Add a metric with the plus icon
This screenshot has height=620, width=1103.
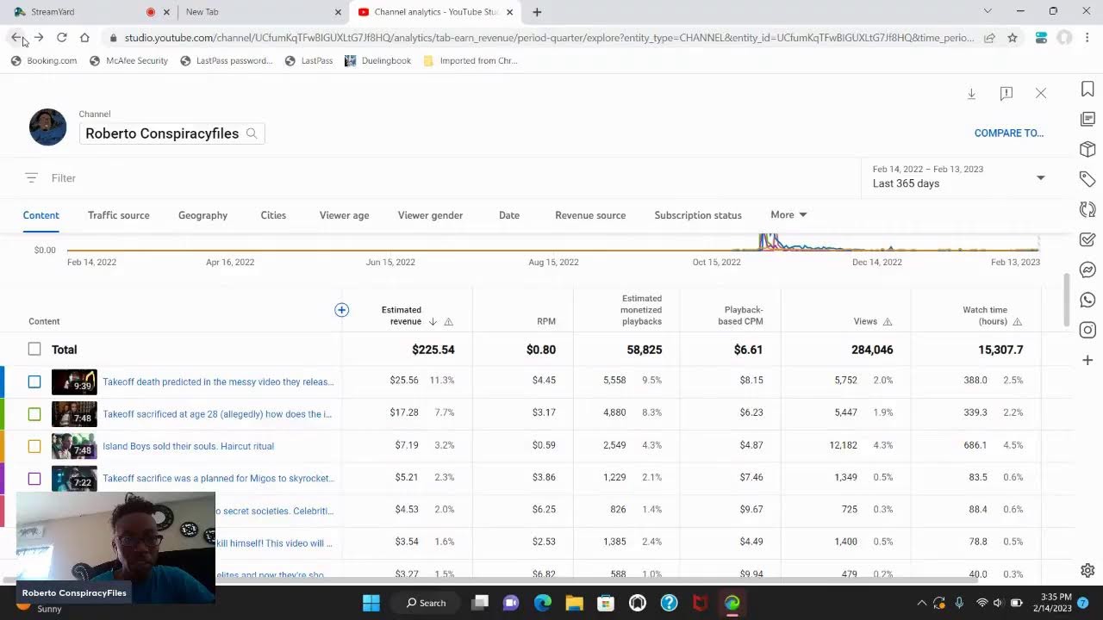point(341,310)
